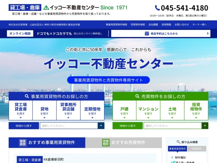Open 売買物件検索 menu item

point(138,25)
